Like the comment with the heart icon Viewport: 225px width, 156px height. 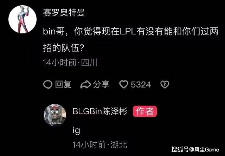[x=124, y=84]
